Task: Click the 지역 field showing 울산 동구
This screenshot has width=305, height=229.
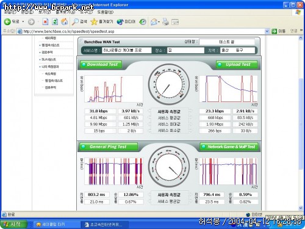Action: tap(237, 50)
